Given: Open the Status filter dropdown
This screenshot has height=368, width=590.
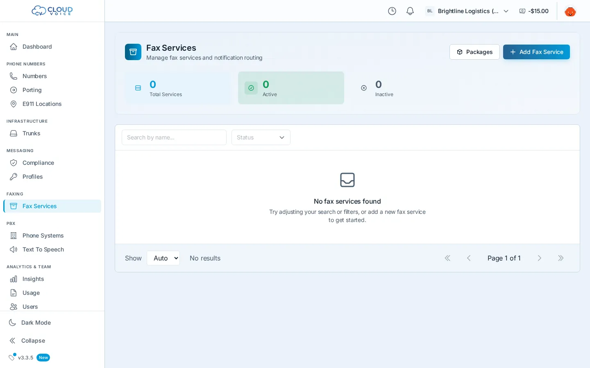Looking at the screenshot, I should (x=261, y=137).
